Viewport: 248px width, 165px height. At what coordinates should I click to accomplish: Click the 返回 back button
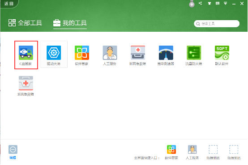[x=9, y=4]
